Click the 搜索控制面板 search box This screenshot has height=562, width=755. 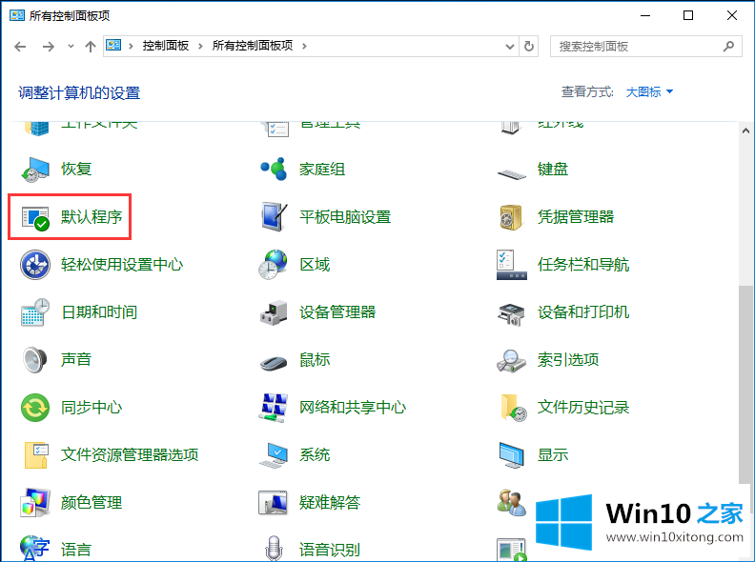click(x=645, y=47)
